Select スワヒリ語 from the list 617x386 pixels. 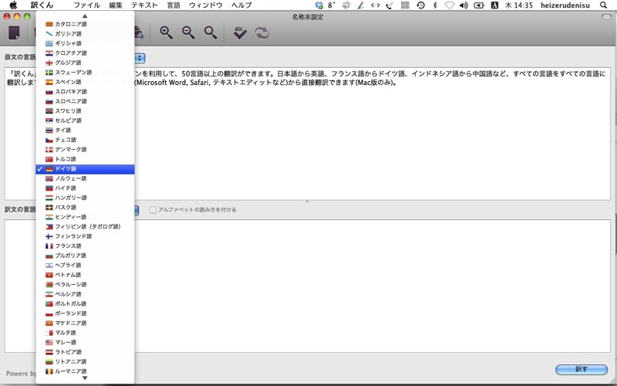(x=85, y=111)
